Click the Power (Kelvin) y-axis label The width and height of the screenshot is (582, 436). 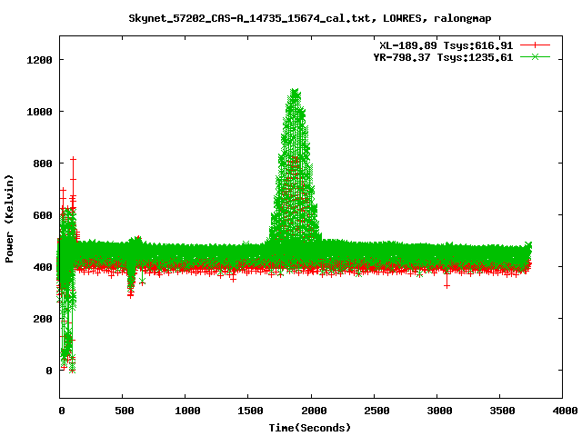pyautogui.click(x=9, y=219)
